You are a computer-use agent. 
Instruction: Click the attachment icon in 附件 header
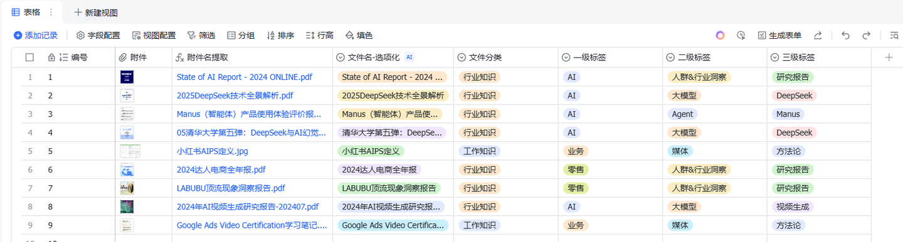point(123,58)
